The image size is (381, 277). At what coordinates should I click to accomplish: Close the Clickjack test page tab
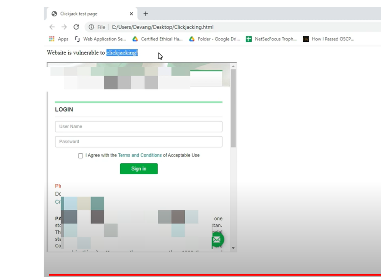tap(132, 14)
